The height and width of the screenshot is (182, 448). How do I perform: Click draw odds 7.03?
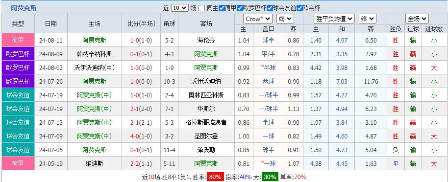pyautogui.click(x=342, y=81)
